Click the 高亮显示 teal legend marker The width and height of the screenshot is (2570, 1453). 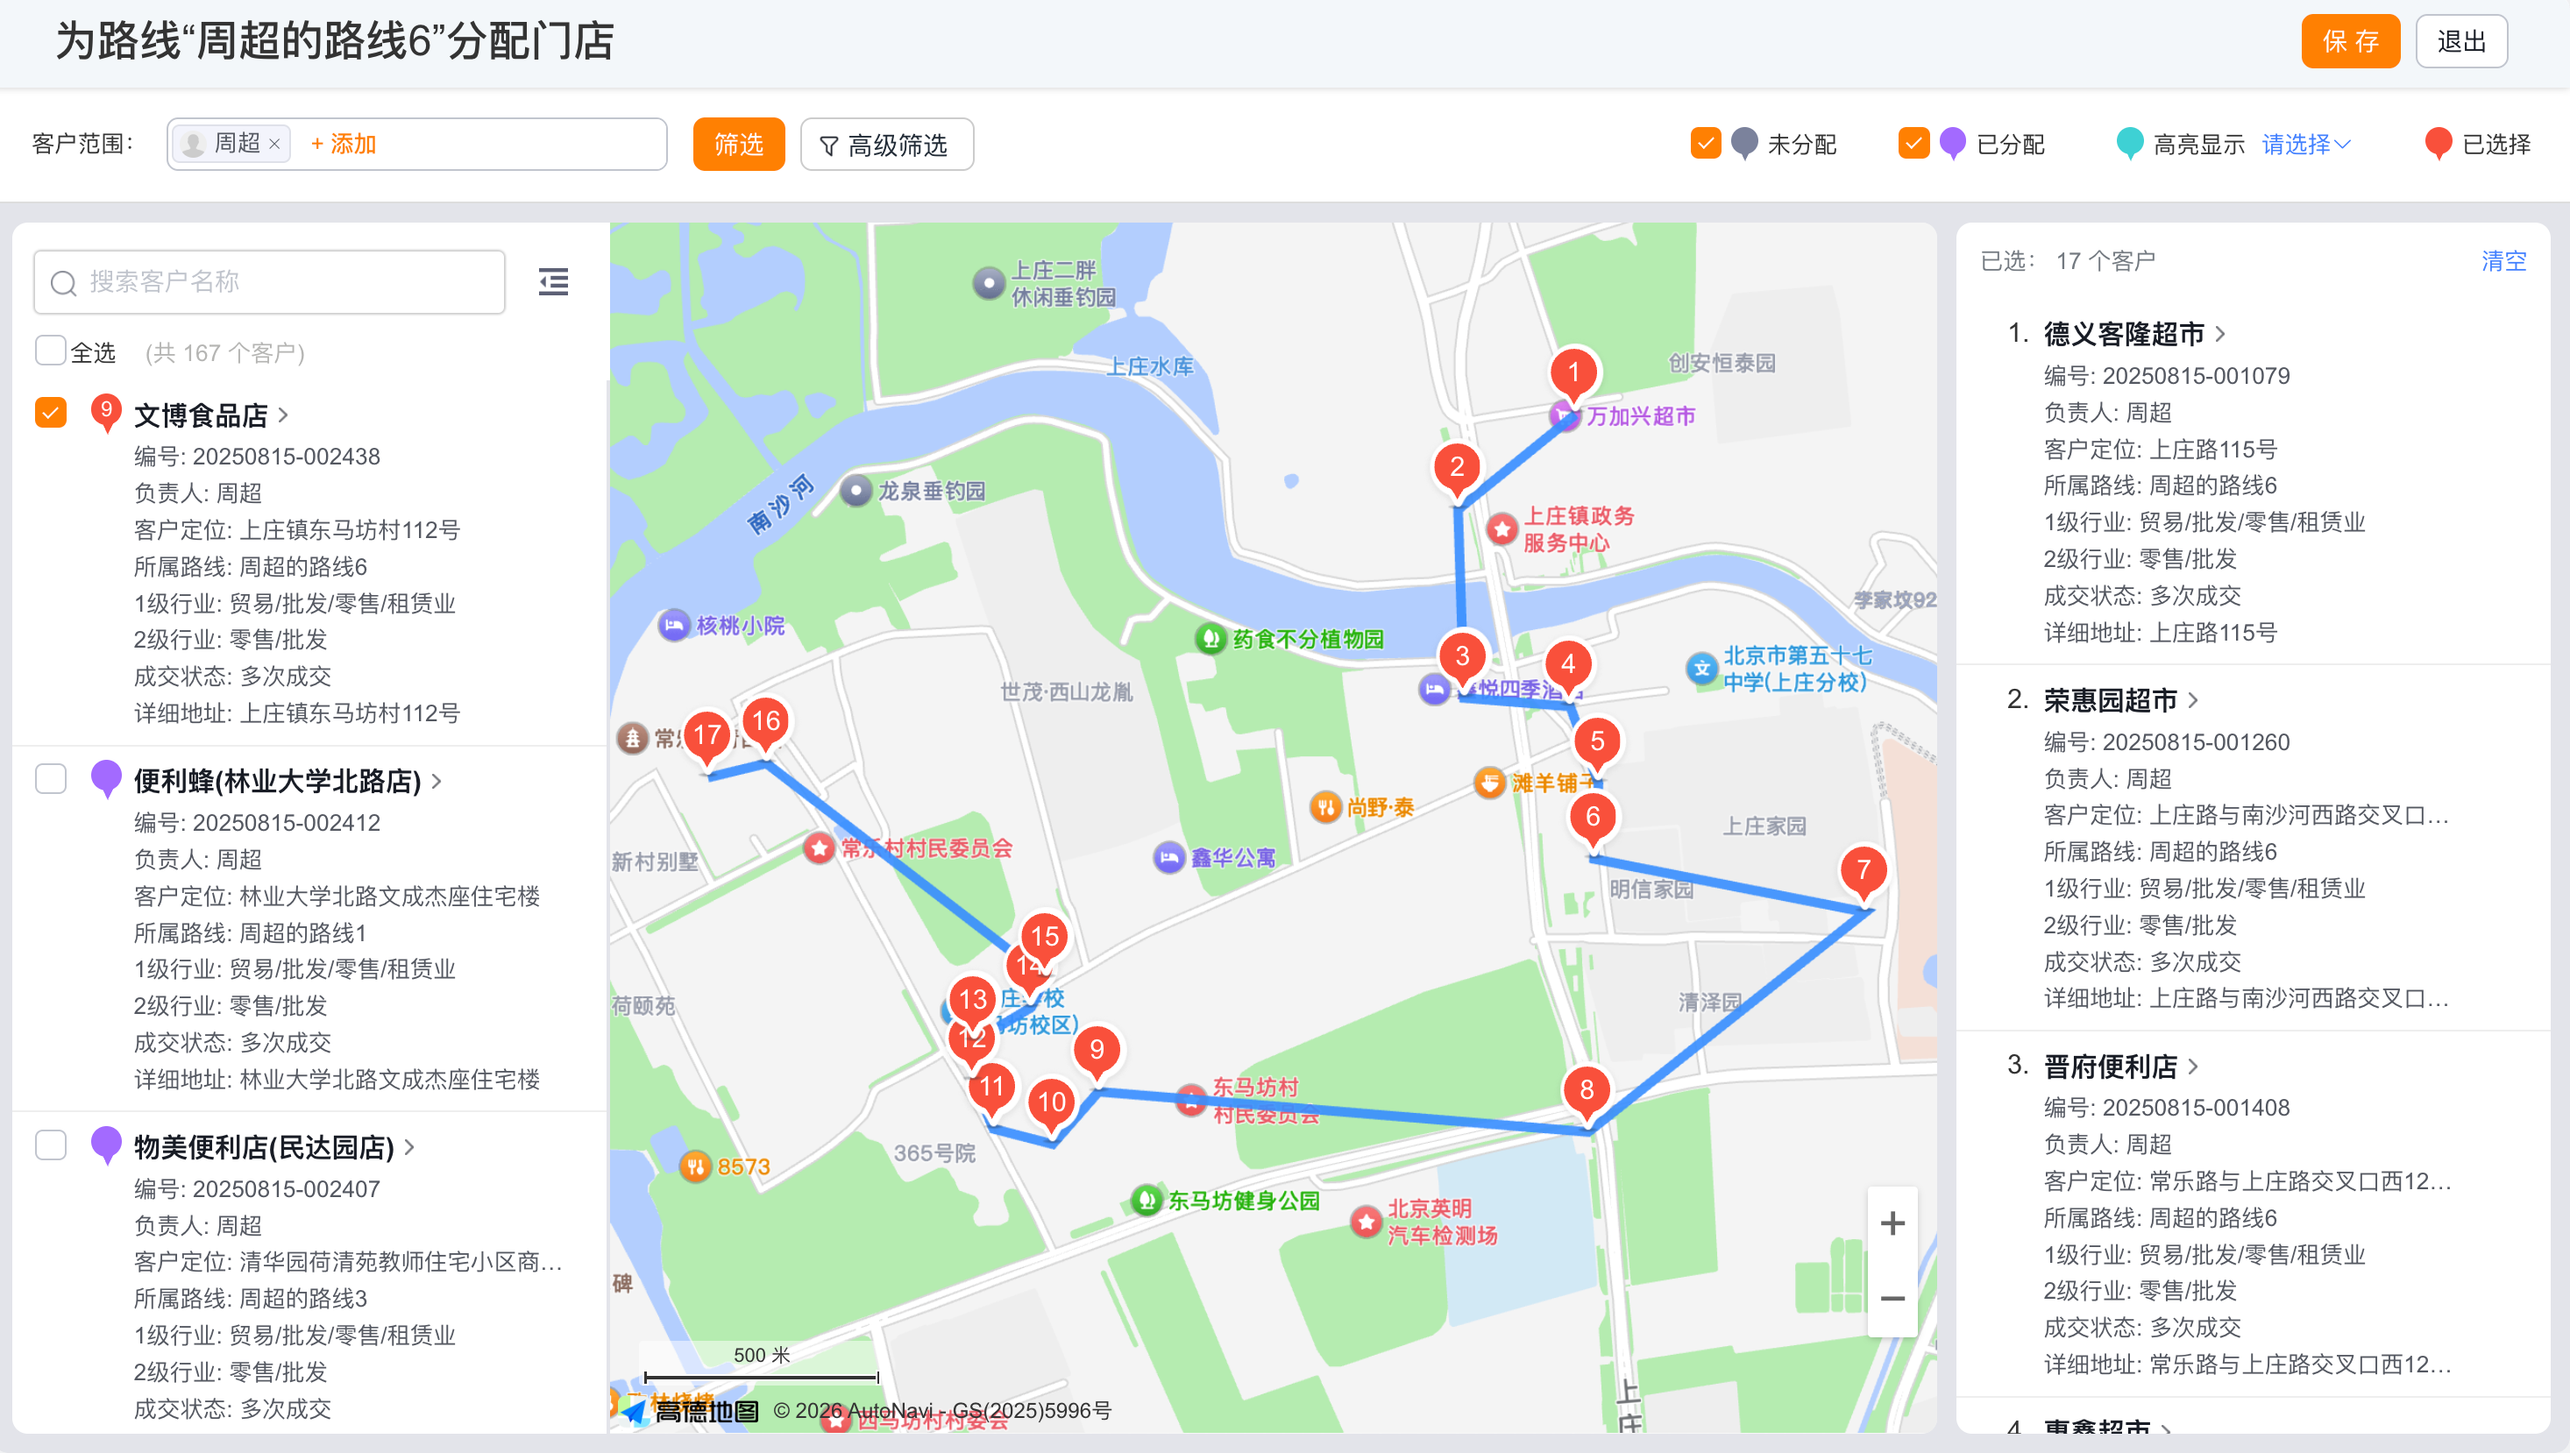(x=2129, y=144)
